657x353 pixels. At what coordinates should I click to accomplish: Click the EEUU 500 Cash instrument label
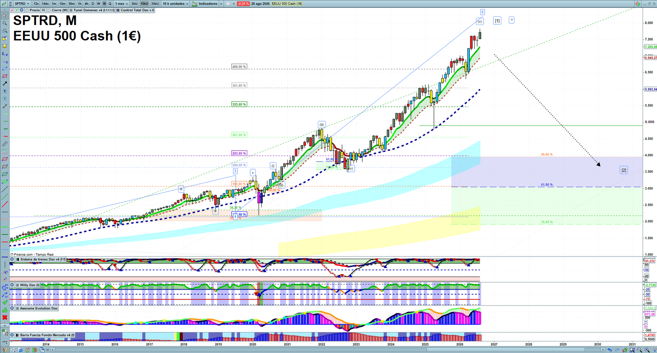point(287,4)
